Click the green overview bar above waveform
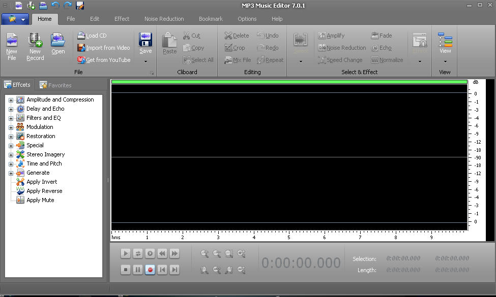Viewport: 496px width, 297px height. pos(289,82)
